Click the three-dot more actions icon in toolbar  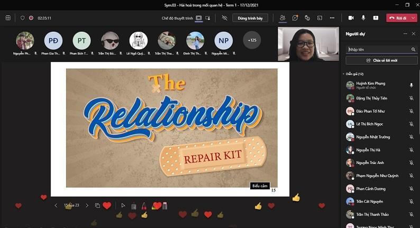coord(332,17)
